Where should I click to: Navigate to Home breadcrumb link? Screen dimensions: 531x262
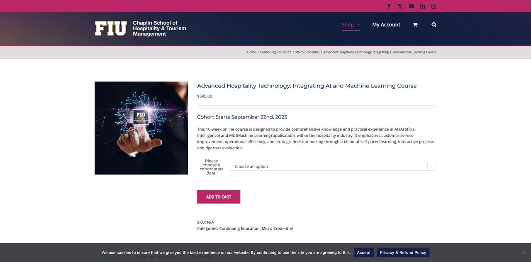(x=251, y=52)
